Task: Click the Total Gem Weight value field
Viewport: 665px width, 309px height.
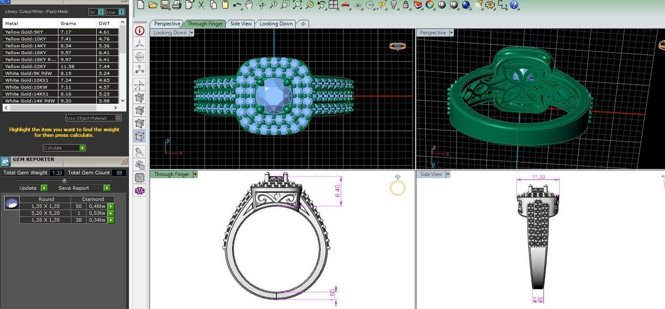Action: click(57, 173)
